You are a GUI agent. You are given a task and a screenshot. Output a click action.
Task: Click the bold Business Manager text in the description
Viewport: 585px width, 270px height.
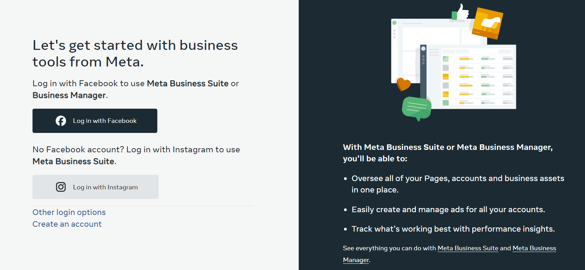(69, 95)
